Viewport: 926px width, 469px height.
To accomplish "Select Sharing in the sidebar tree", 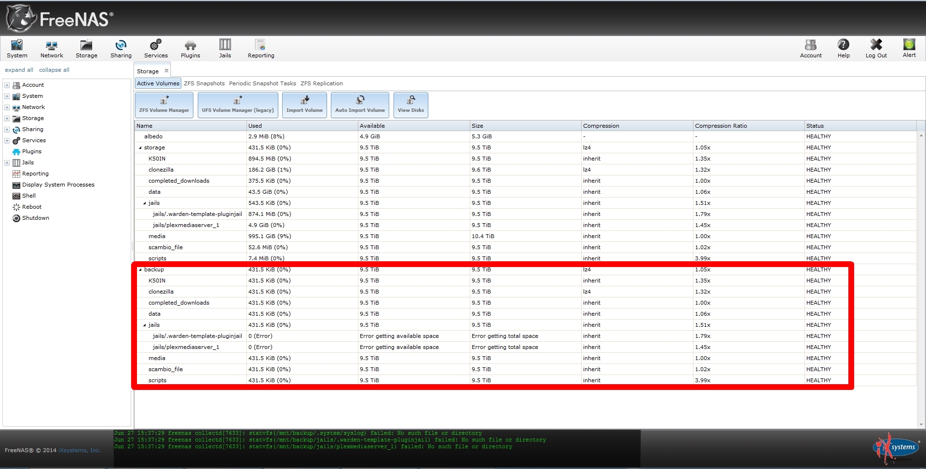I will click(32, 129).
